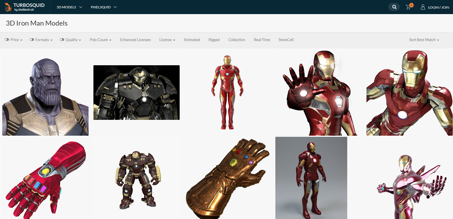The image size is (453, 219).
Task: Open the Sort Best Match dropdown
Action: (x=424, y=40)
